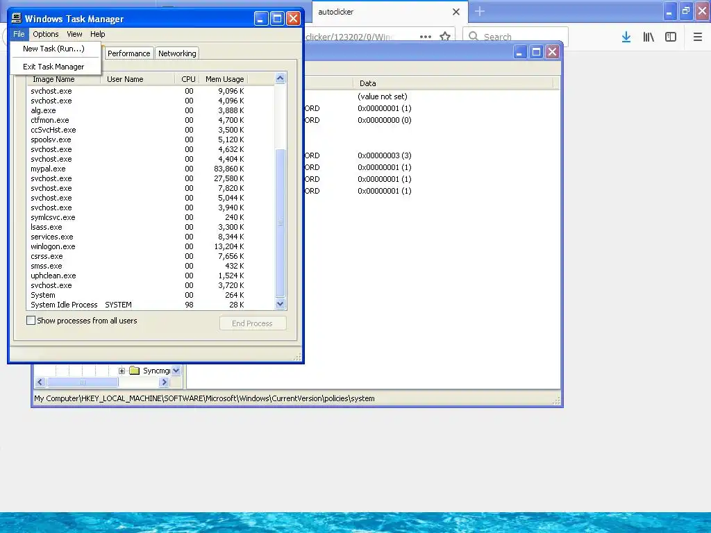Select the spoolsv.exe process
Viewport: 711px width, 533px height.
(151, 139)
